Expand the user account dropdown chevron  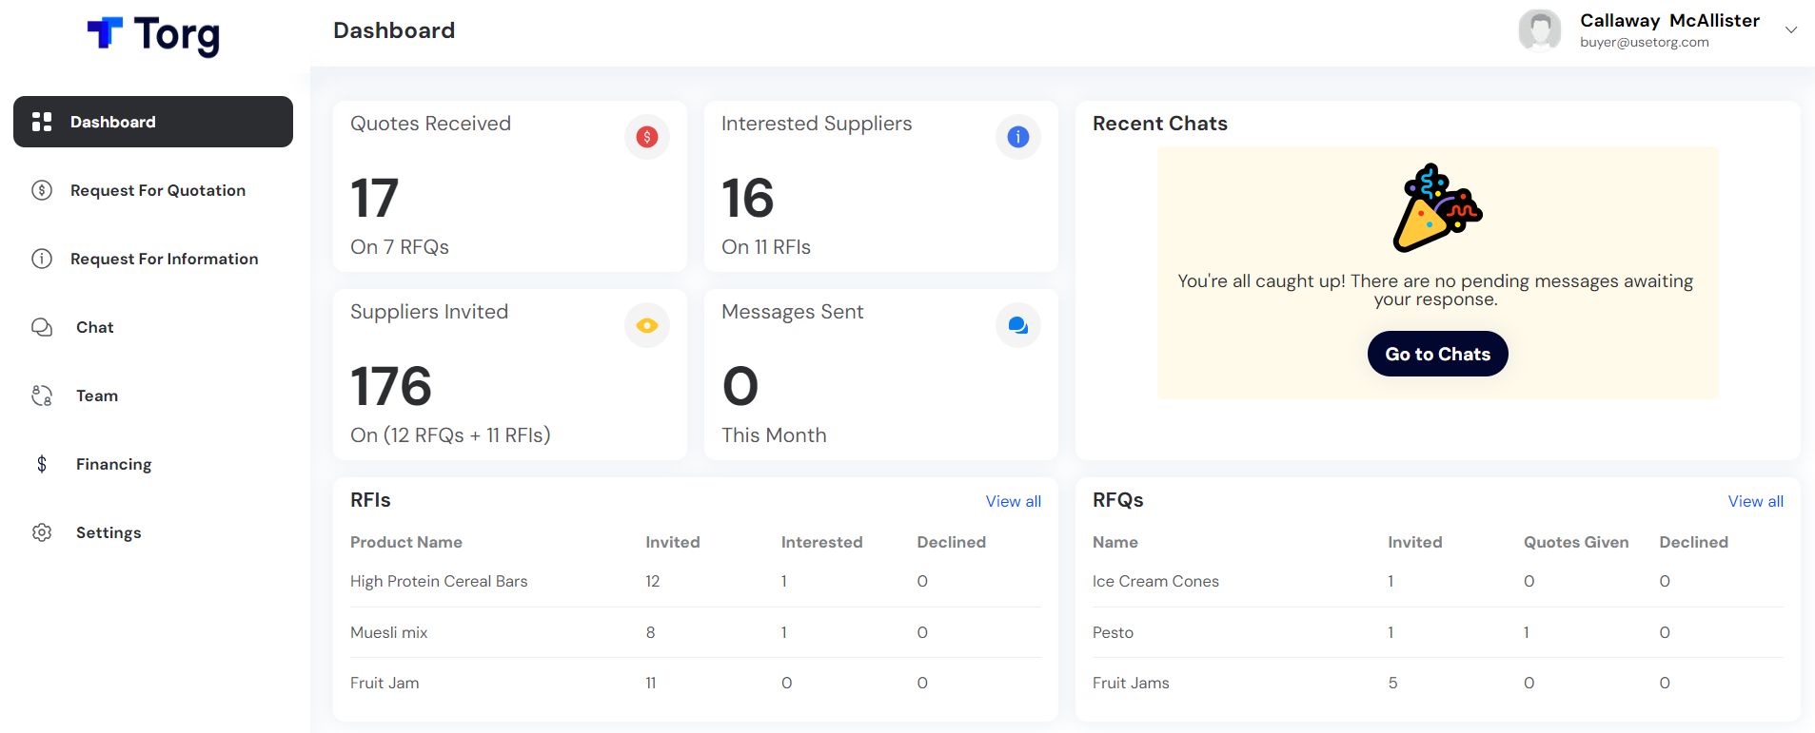1790,30
